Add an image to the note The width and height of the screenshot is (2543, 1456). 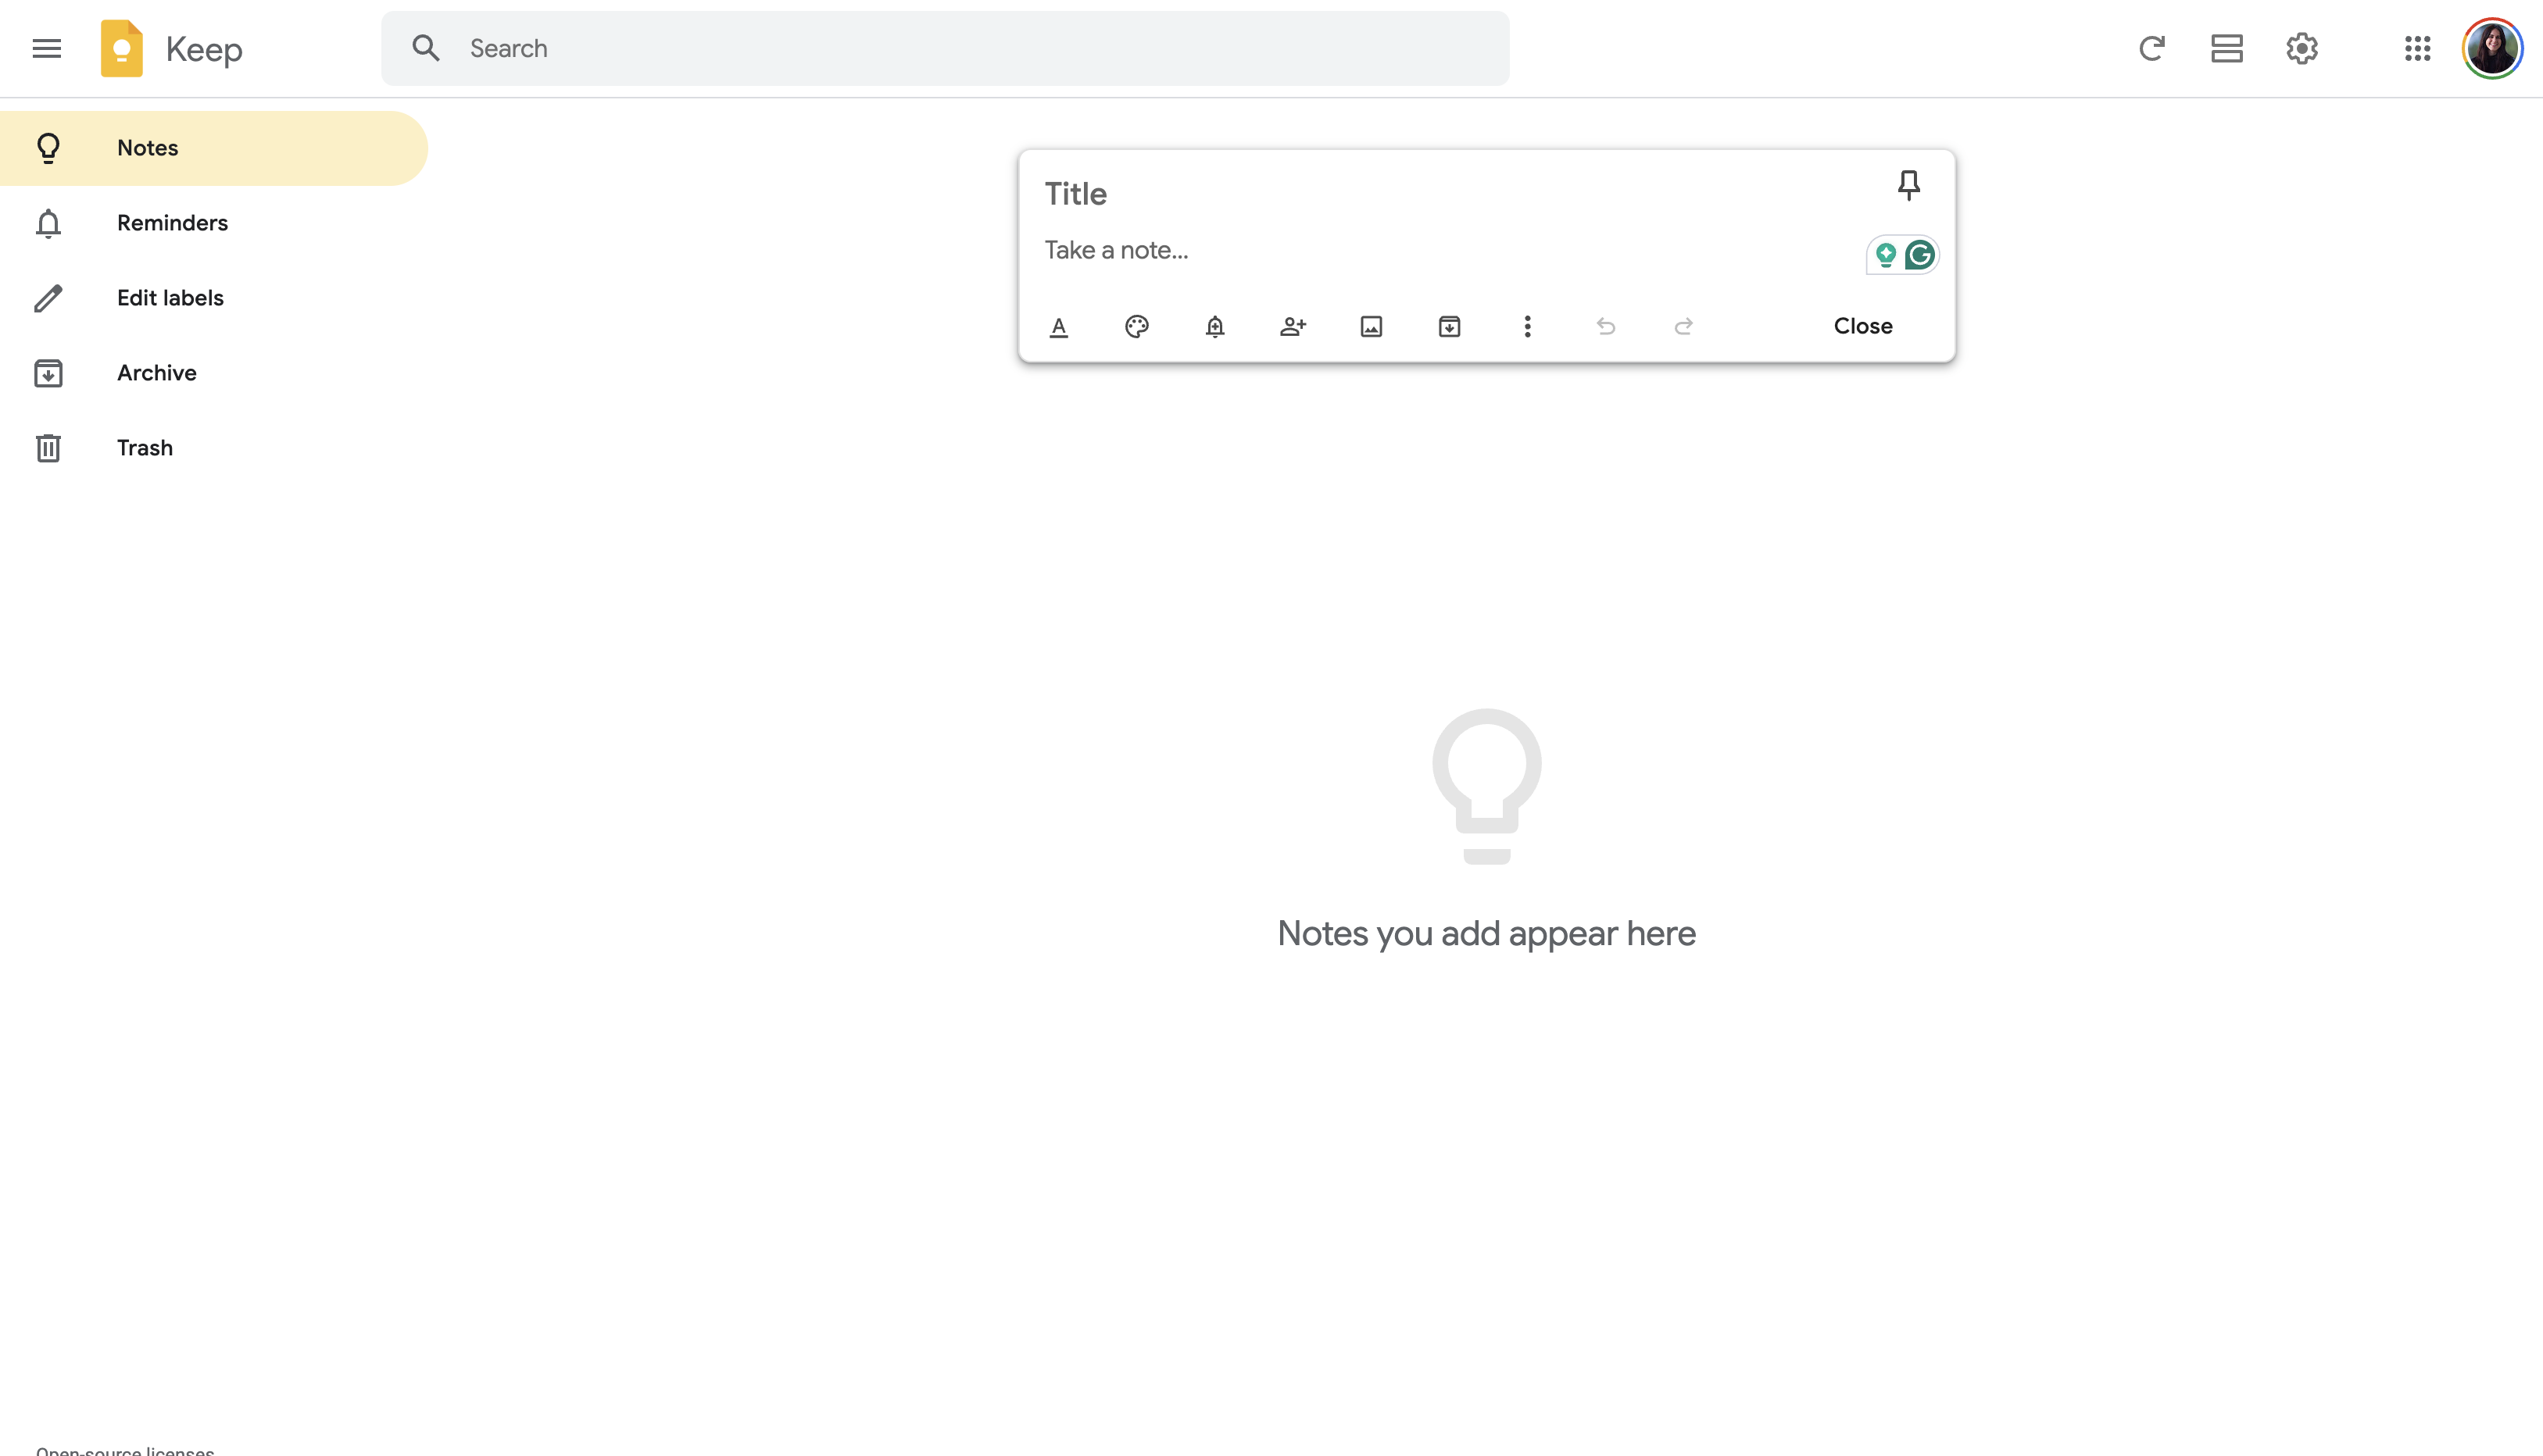coord(1371,326)
